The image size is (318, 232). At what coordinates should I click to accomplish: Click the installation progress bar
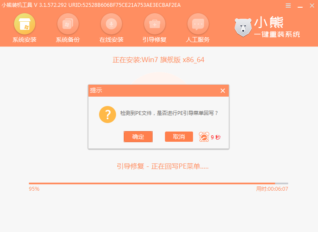[158, 183]
